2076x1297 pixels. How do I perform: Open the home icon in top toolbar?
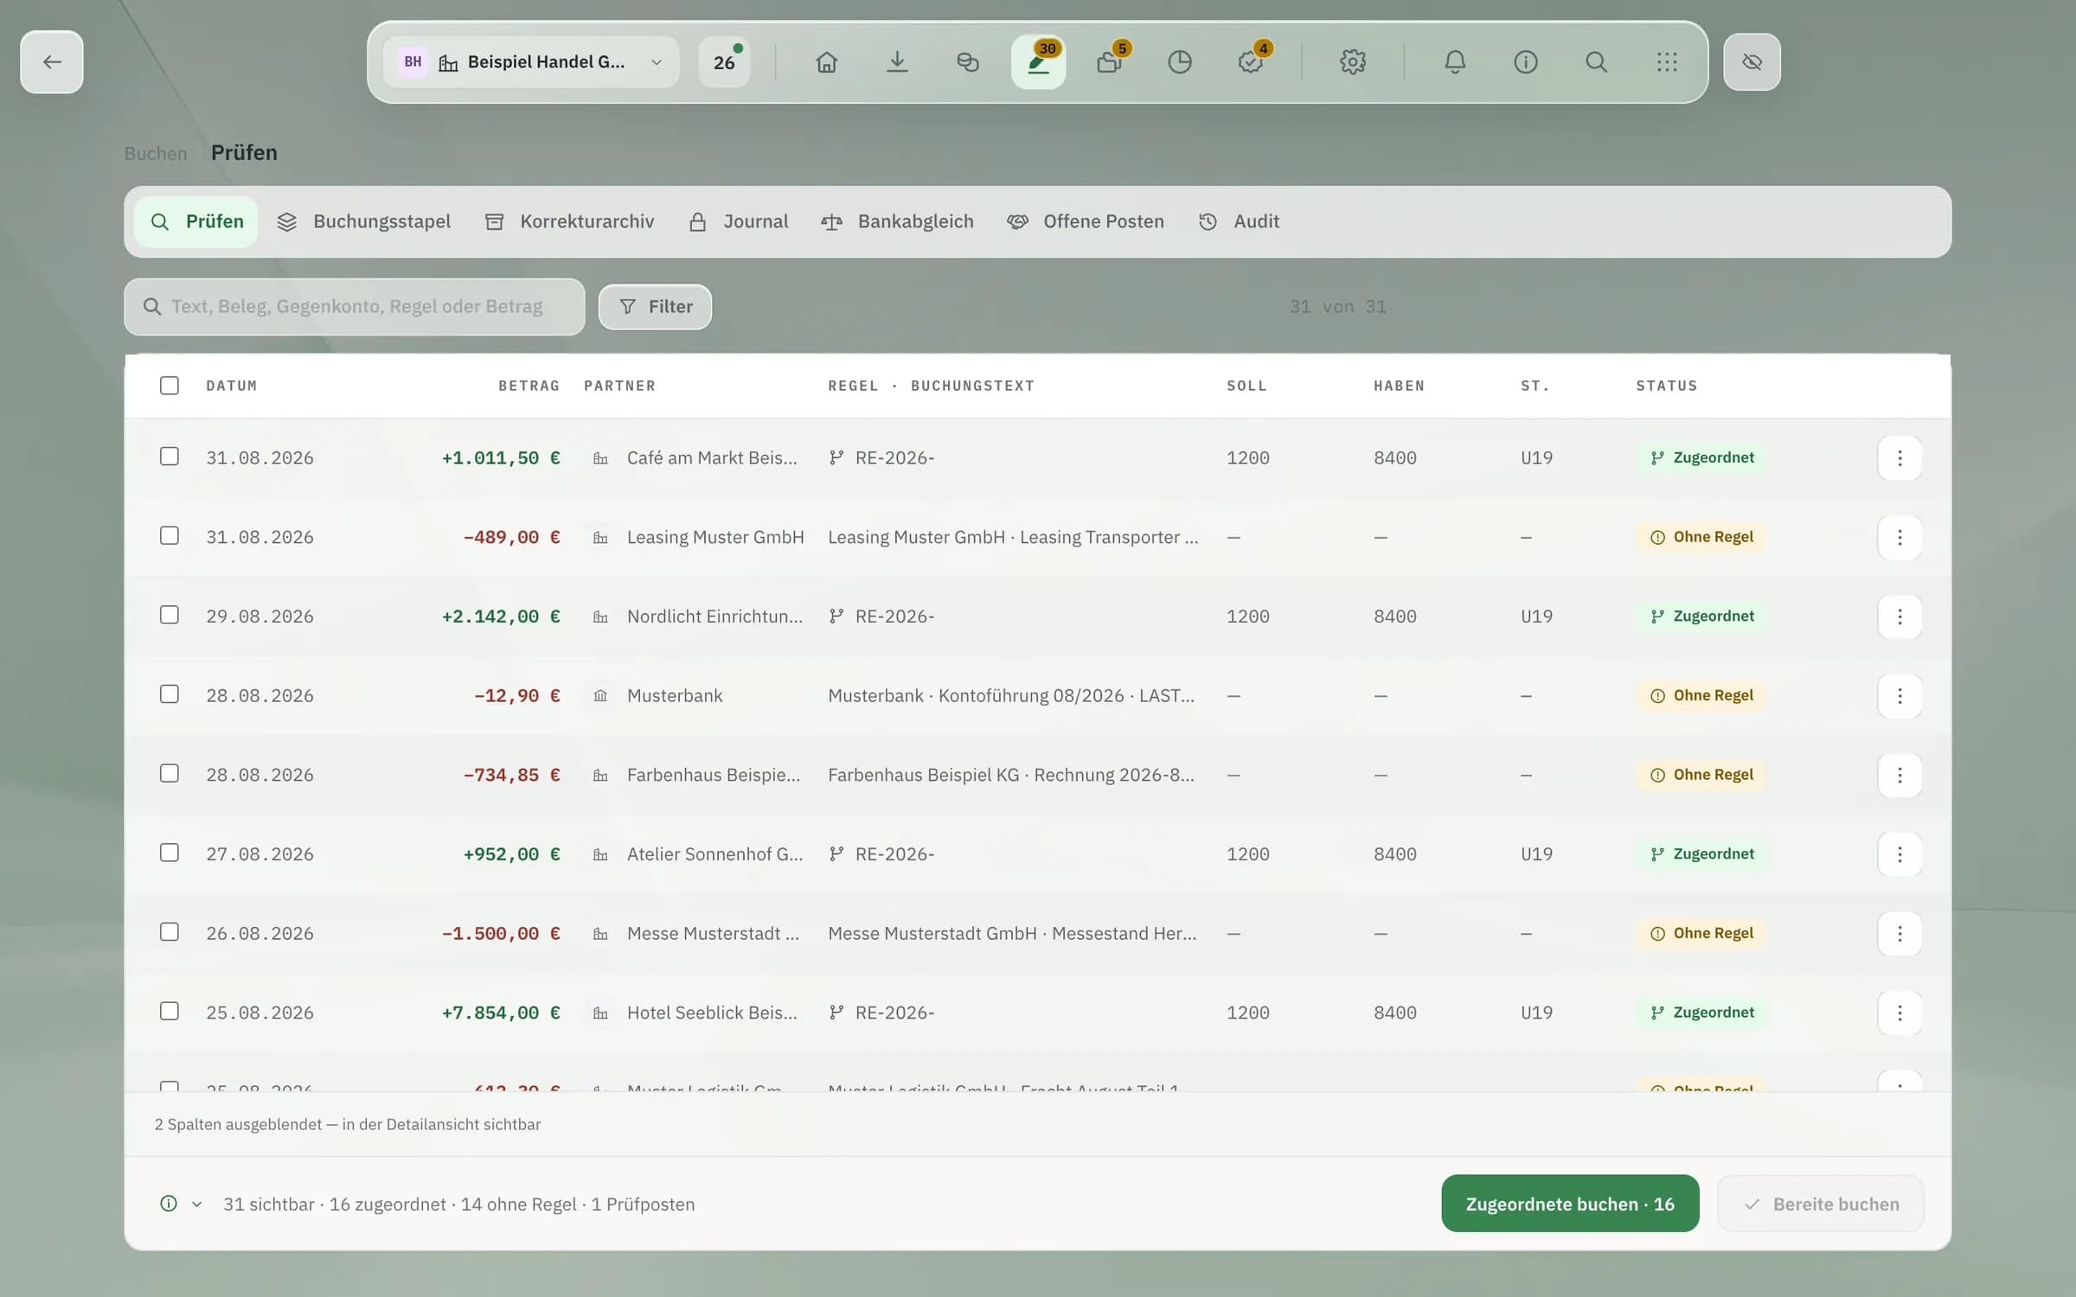pyautogui.click(x=826, y=62)
